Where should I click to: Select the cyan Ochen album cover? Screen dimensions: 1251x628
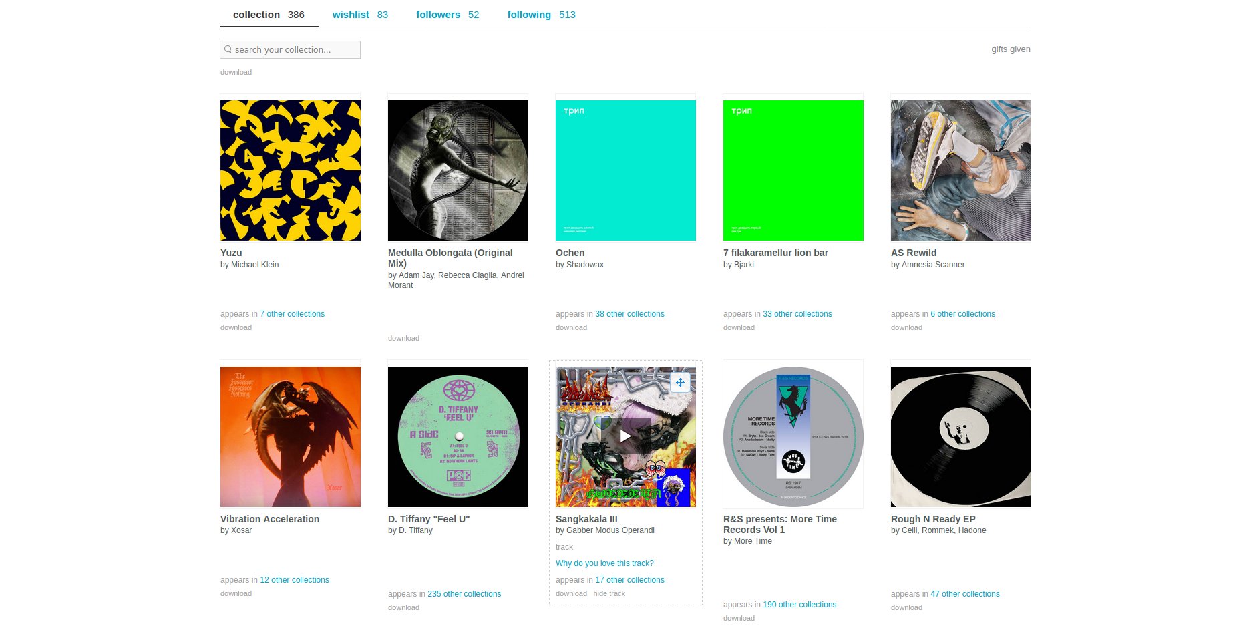[626, 170]
